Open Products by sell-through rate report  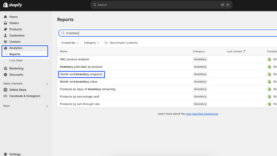pos(80,104)
